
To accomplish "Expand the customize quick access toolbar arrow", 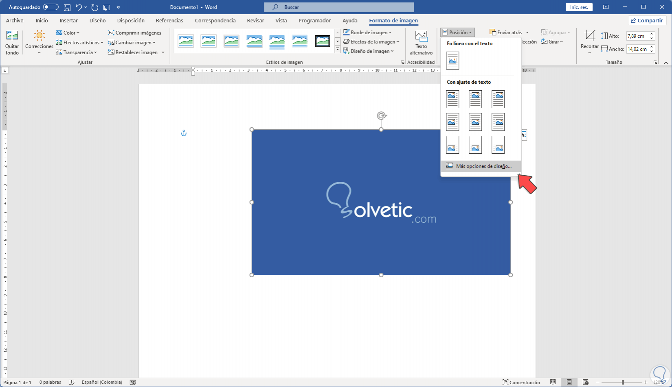I will (x=118, y=7).
